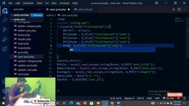
Task: Click the Run PHP file play icon
Action: pos(174,9)
